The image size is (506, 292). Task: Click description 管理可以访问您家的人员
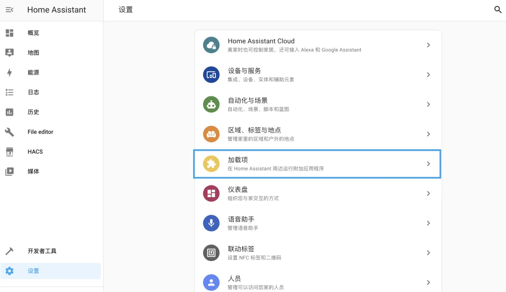click(x=255, y=288)
